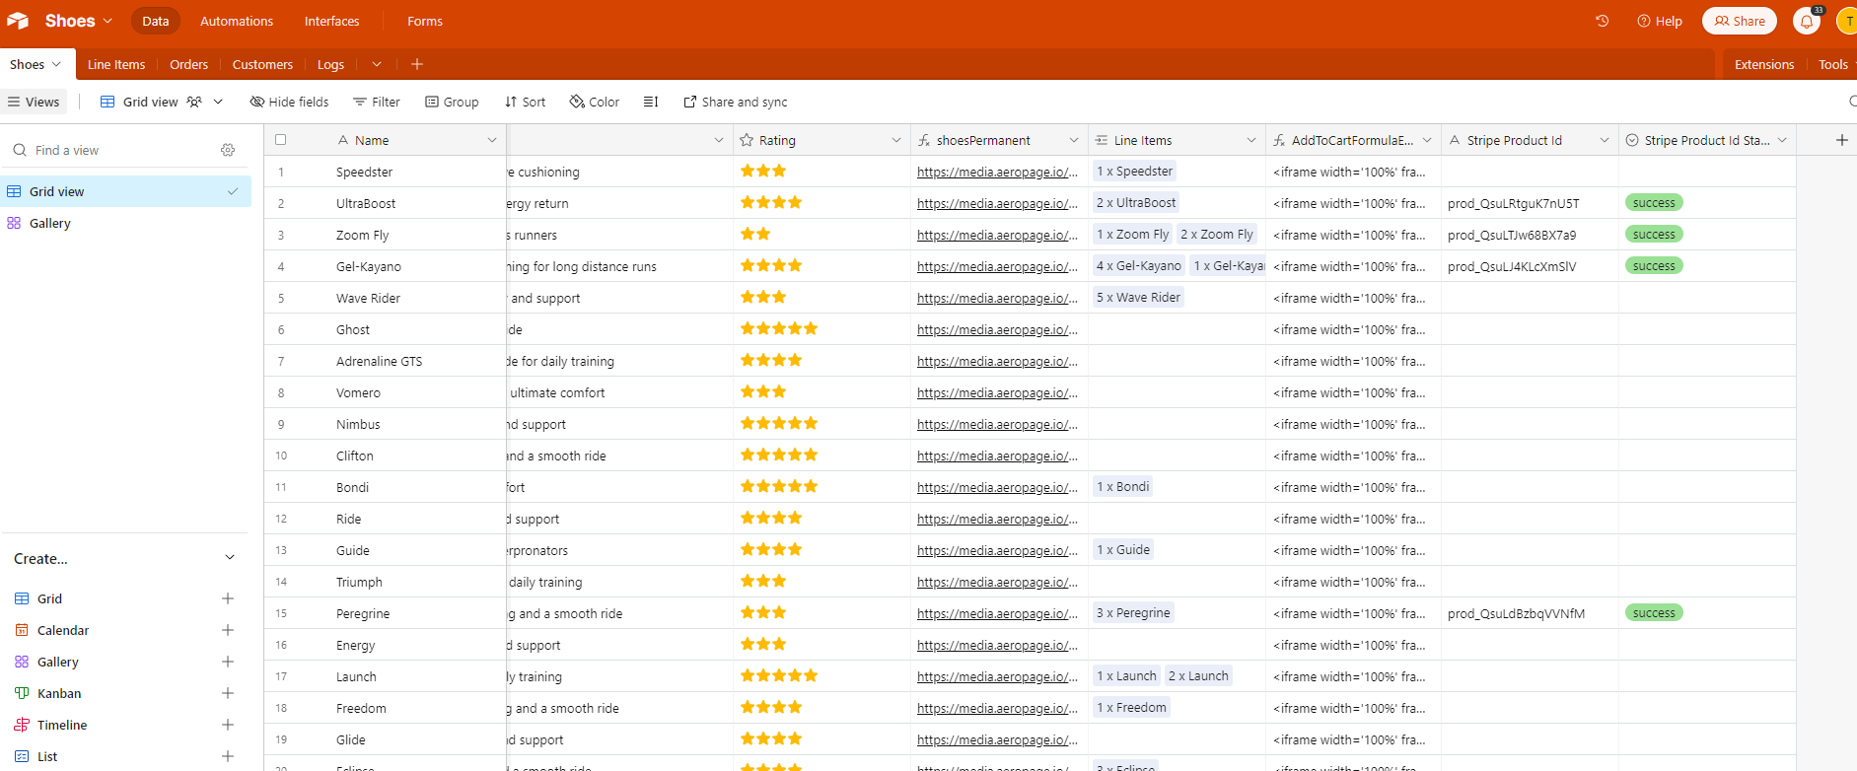Open the notifications bell icon
This screenshot has height=771, width=1857.
[x=1807, y=21]
